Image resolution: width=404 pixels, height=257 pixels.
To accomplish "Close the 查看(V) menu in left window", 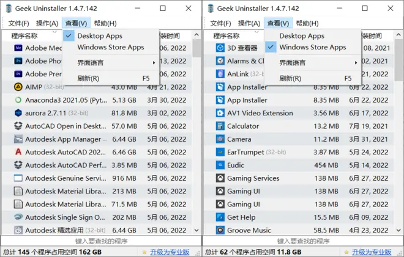I will point(76,23).
